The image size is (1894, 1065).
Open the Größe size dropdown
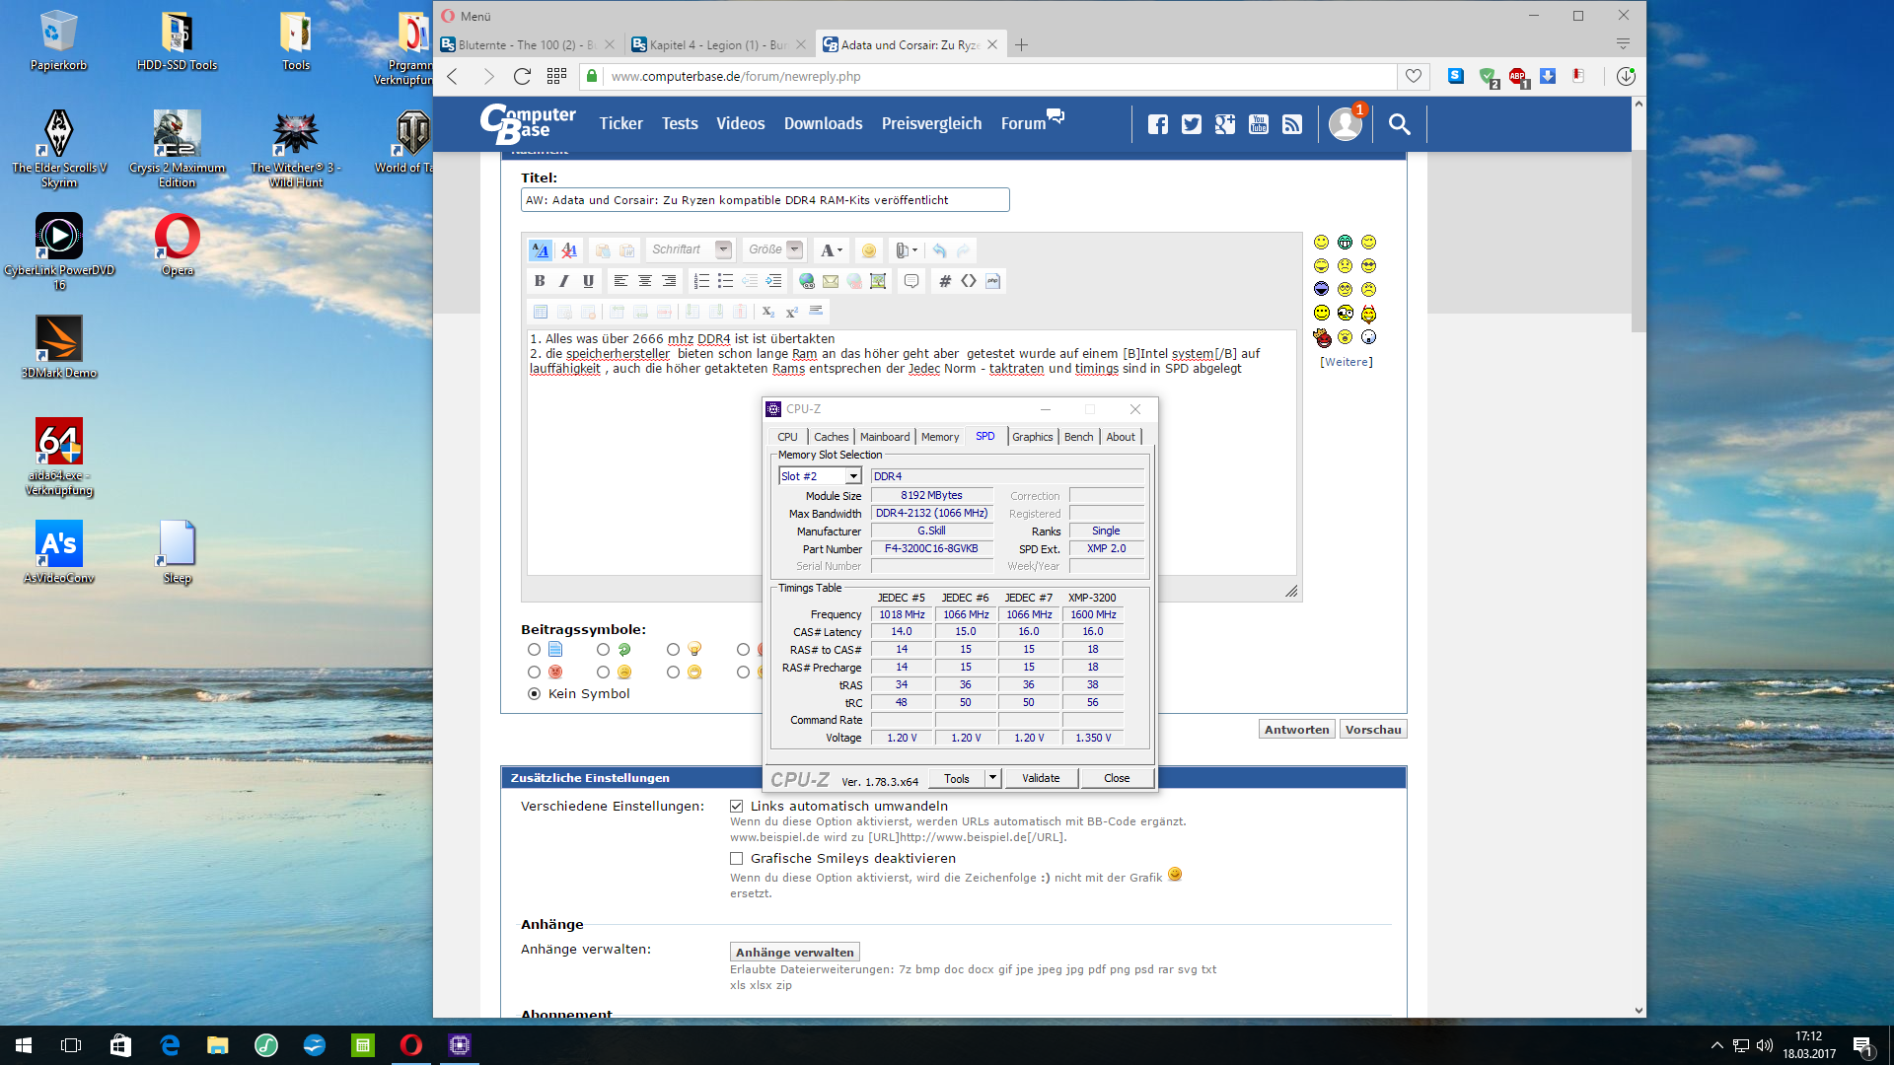794,250
